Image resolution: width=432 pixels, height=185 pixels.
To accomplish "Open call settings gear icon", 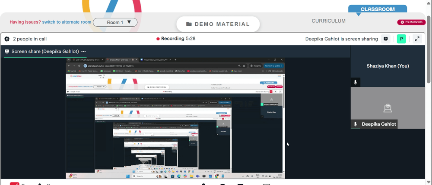I will coord(7,39).
